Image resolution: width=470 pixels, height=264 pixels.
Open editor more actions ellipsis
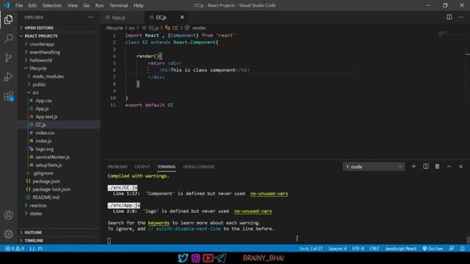pos(460,17)
